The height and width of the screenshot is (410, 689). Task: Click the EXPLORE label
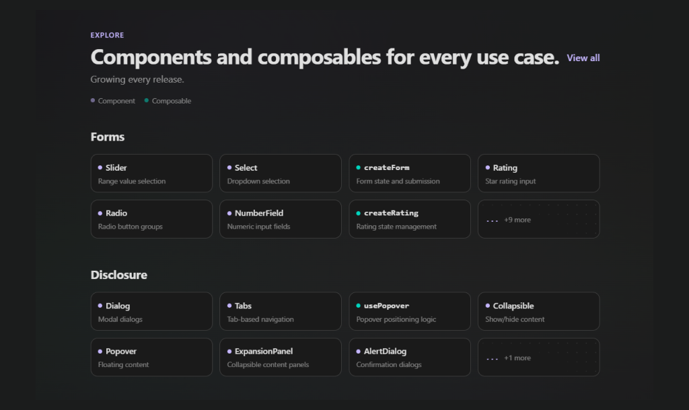tap(107, 35)
